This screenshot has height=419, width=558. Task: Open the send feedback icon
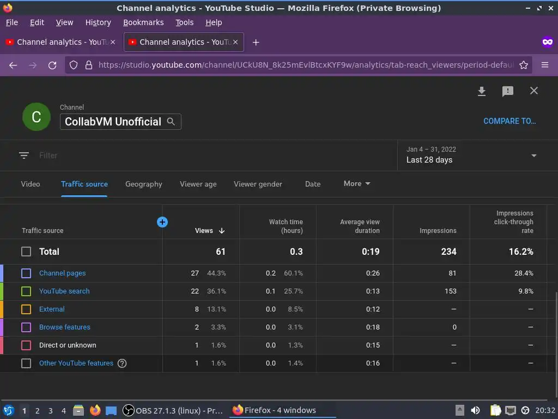507,91
